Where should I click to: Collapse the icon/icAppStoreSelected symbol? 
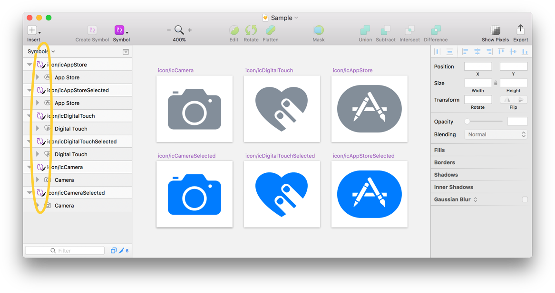[x=29, y=90]
